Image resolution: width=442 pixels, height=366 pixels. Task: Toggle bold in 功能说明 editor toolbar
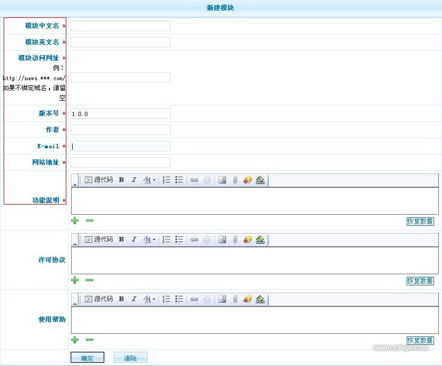(121, 180)
